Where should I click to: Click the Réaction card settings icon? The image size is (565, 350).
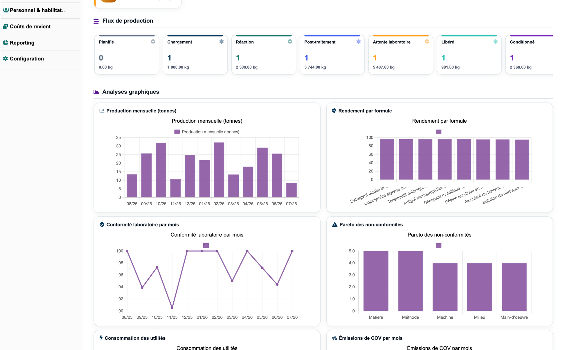pyautogui.click(x=290, y=42)
